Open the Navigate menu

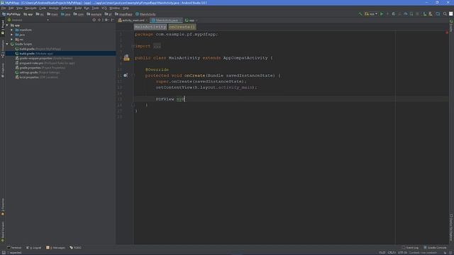pyautogui.click(x=31, y=8)
